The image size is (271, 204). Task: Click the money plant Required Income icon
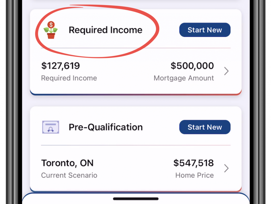coord(51,30)
